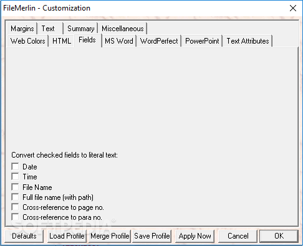
Task: Toggle Cross-reference to para no.
Action: (15, 217)
